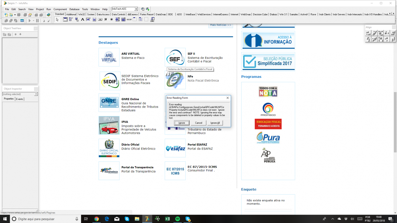The height and width of the screenshot is (223, 397).
Task: Click the first icon in the Align palette
Action: tap(368, 33)
